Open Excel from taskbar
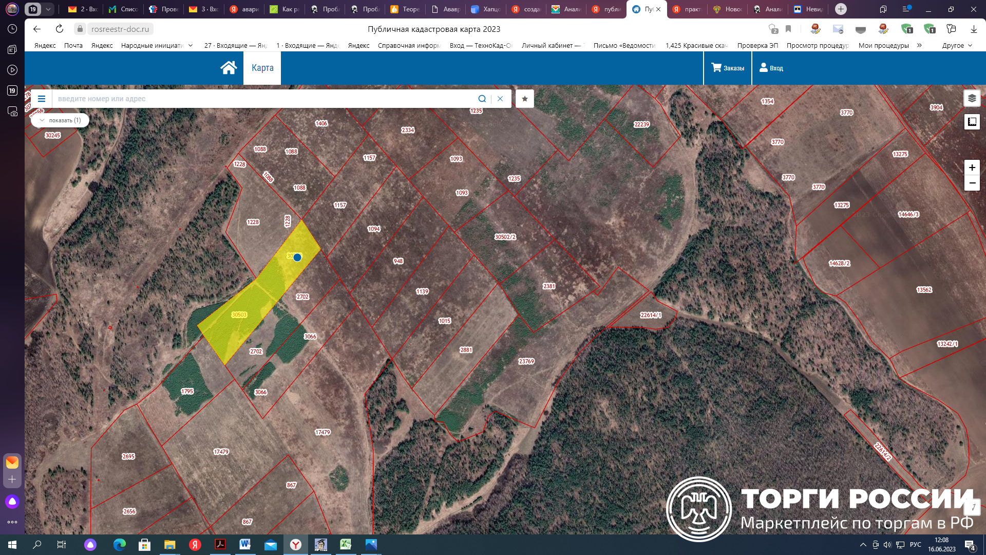 coord(346,545)
